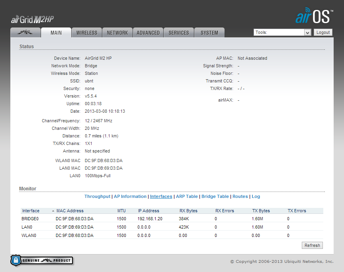The image size is (344, 272).
Task: Sort by MTU column header
Action: (121, 211)
